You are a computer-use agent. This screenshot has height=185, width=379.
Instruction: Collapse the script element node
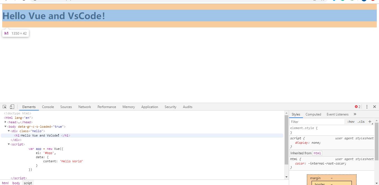tap(9, 144)
